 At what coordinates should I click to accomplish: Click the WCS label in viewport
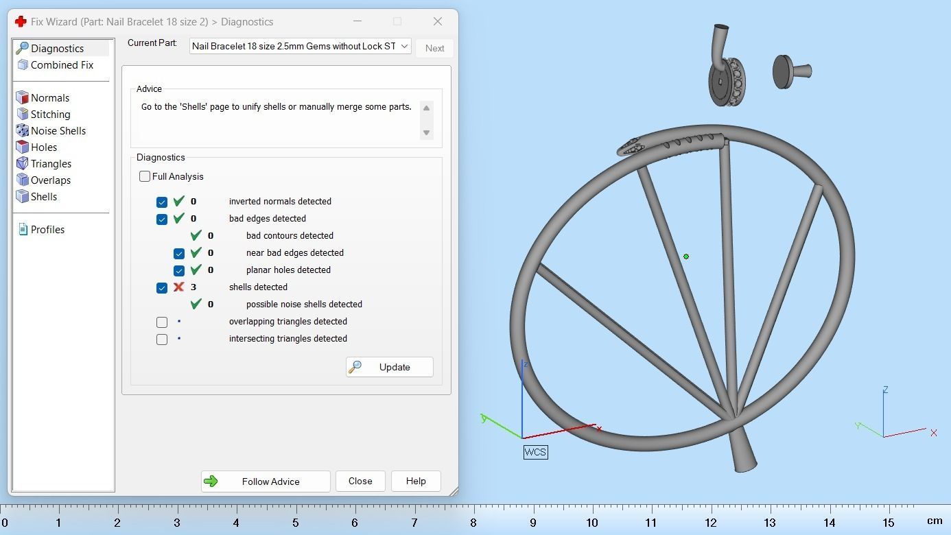[535, 452]
